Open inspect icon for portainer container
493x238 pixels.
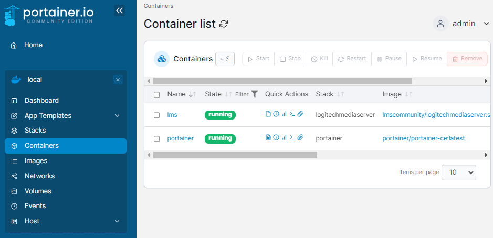[276, 137]
